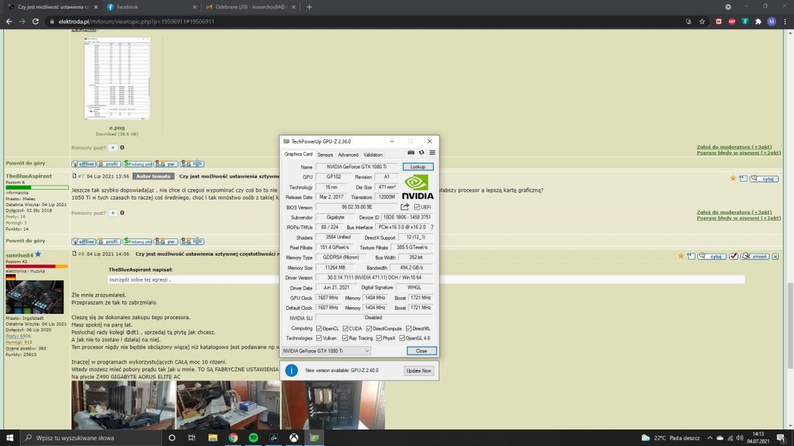Switch to the Sensors tab
Image resolution: width=794 pixels, height=446 pixels.
click(326, 155)
